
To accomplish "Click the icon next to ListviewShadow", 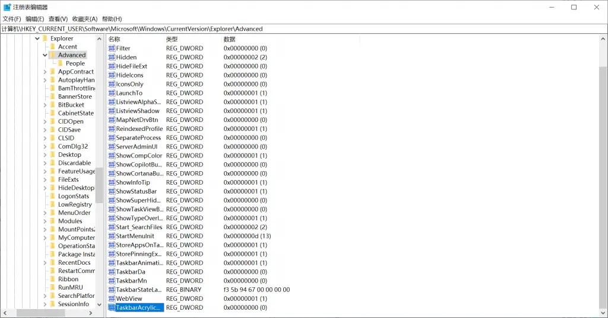I will (112, 111).
